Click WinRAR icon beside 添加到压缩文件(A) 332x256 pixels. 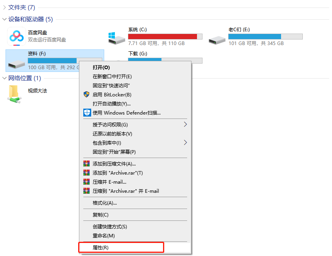coord(87,164)
